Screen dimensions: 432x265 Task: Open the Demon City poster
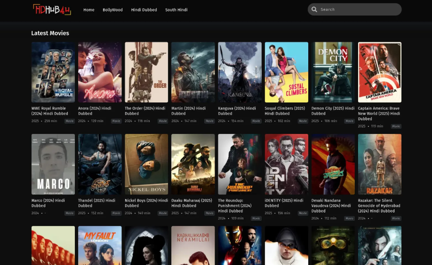click(333, 72)
